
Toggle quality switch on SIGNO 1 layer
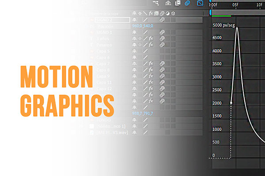click(145, 32)
